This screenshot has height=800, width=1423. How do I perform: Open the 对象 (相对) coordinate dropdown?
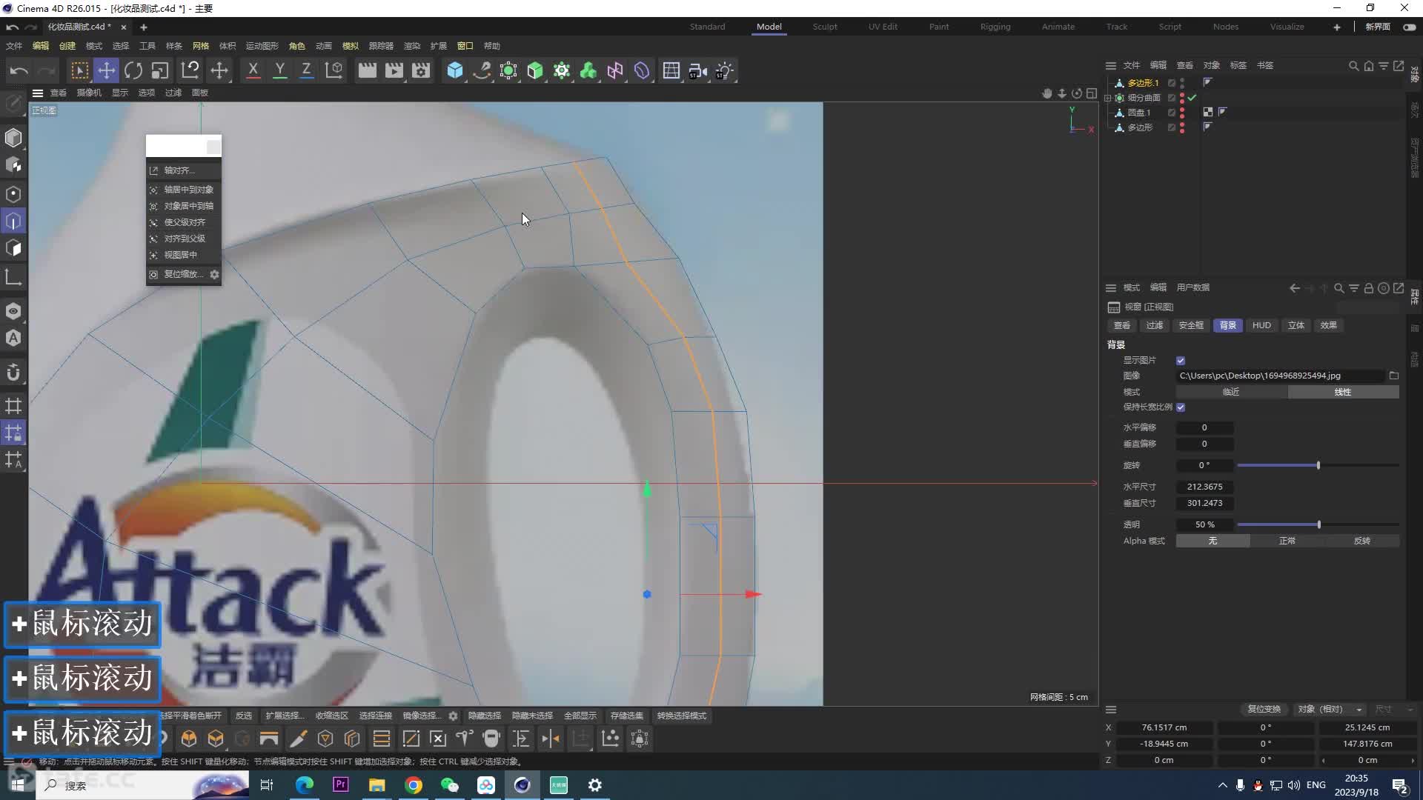[x=1330, y=710]
